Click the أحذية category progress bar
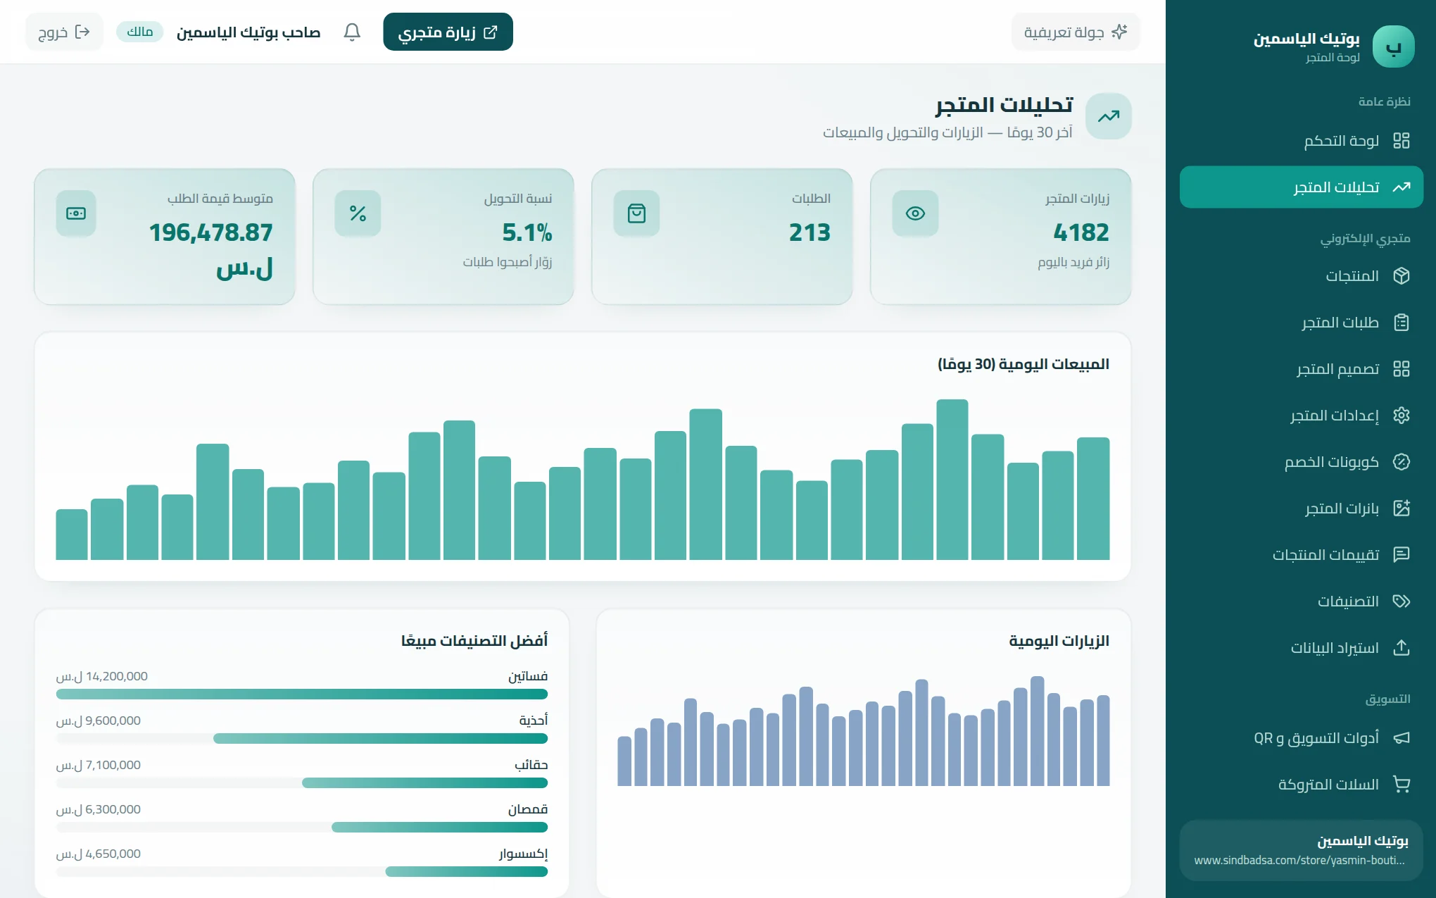The image size is (1436, 898). pyautogui.click(x=302, y=739)
